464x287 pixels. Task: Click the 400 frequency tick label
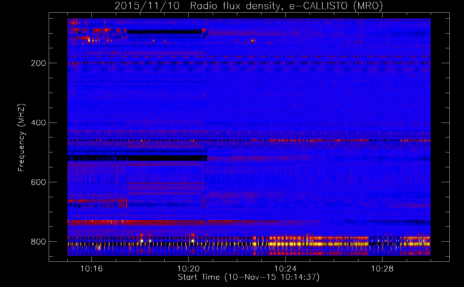pos(38,123)
